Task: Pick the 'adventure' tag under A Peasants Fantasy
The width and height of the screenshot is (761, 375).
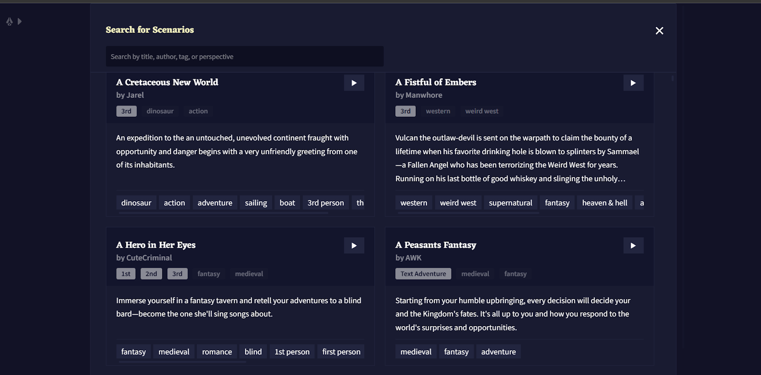Action: click(x=498, y=352)
